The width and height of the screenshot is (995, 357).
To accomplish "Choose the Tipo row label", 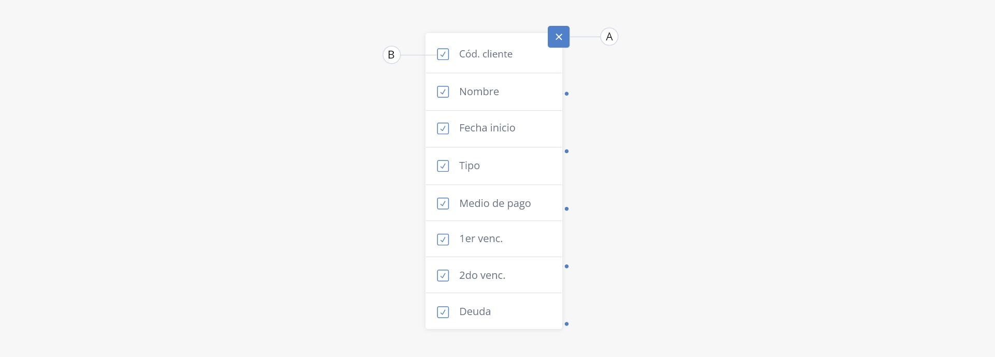I will [470, 166].
